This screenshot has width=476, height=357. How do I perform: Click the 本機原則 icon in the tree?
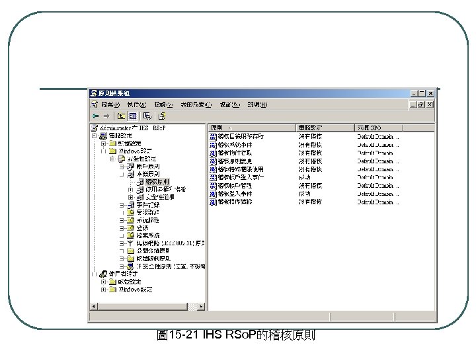[131, 174]
